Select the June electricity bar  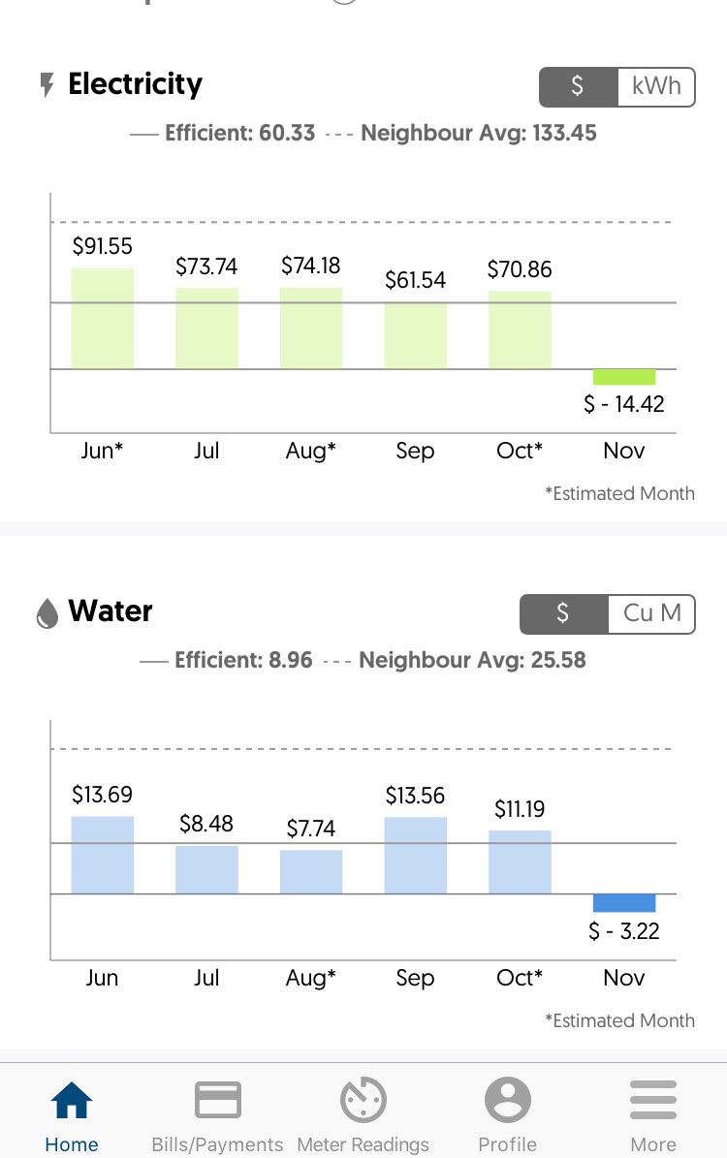[102, 318]
